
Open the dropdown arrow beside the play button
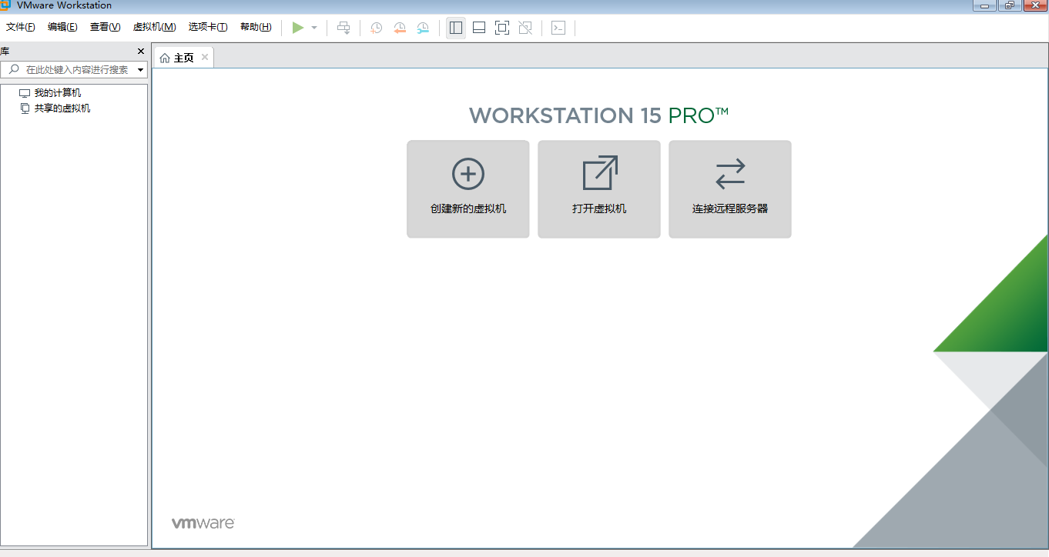(314, 28)
